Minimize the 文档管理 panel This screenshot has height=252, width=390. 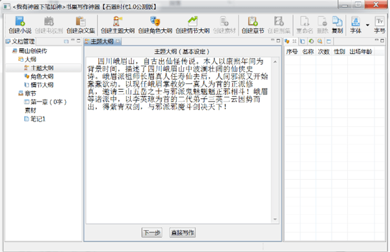click(73, 40)
